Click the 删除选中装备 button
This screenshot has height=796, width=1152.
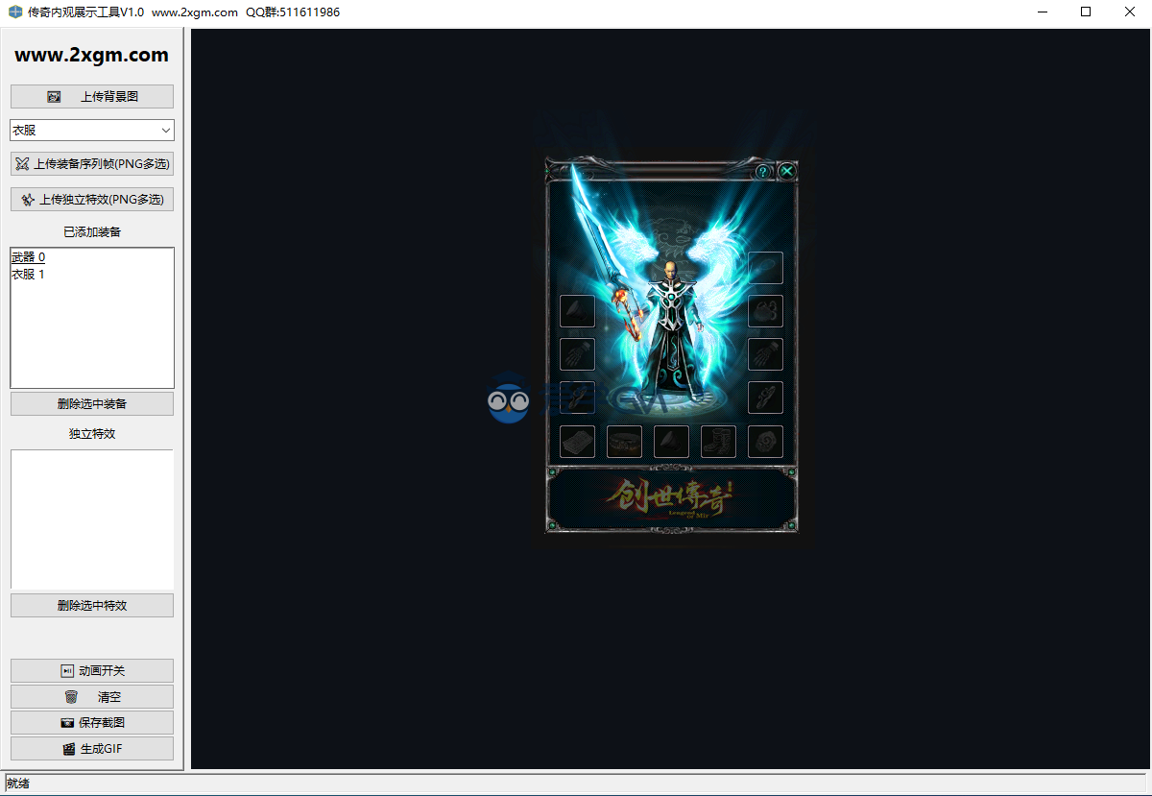(92, 404)
